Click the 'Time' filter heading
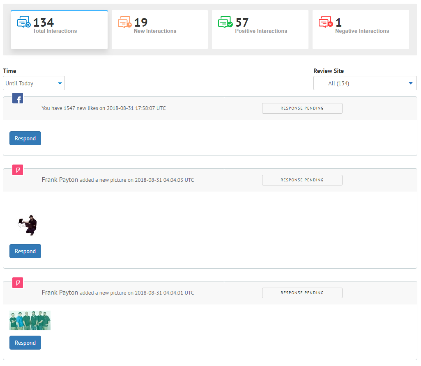421x366 pixels. (x=10, y=71)
